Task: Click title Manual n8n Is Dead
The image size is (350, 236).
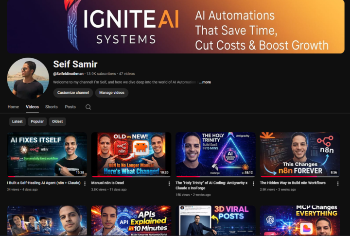Action: click(x=107, y=183)
